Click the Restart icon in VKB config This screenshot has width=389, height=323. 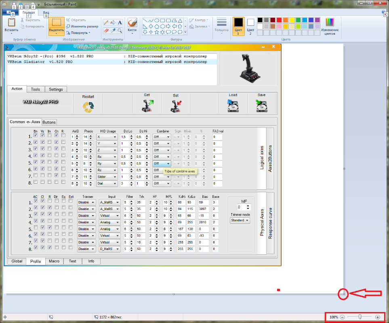88,107
